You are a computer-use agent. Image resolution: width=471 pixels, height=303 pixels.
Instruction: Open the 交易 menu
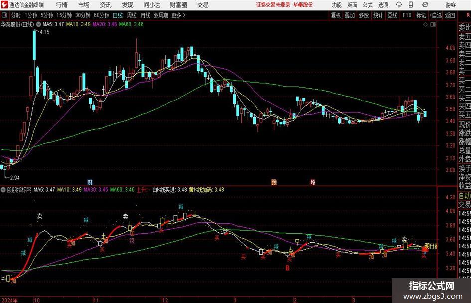pyautogui.click(x=203, y=5)
